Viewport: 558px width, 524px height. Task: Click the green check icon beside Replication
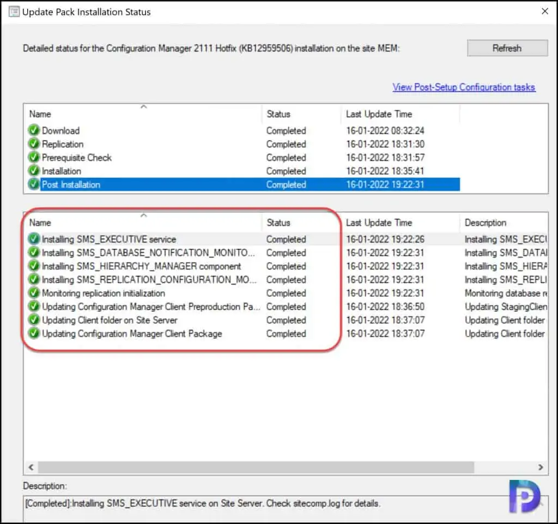click(34, 144)
